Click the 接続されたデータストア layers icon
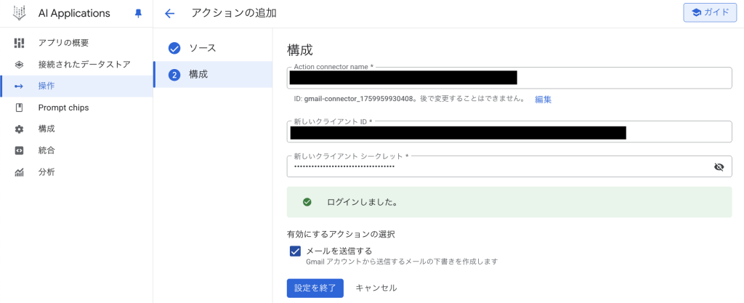This screenshot has width=744, height=303. pos(20,65)
